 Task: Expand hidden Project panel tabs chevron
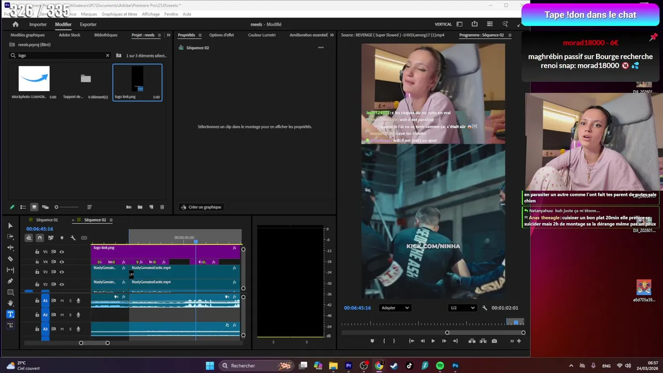pos(168,35)
